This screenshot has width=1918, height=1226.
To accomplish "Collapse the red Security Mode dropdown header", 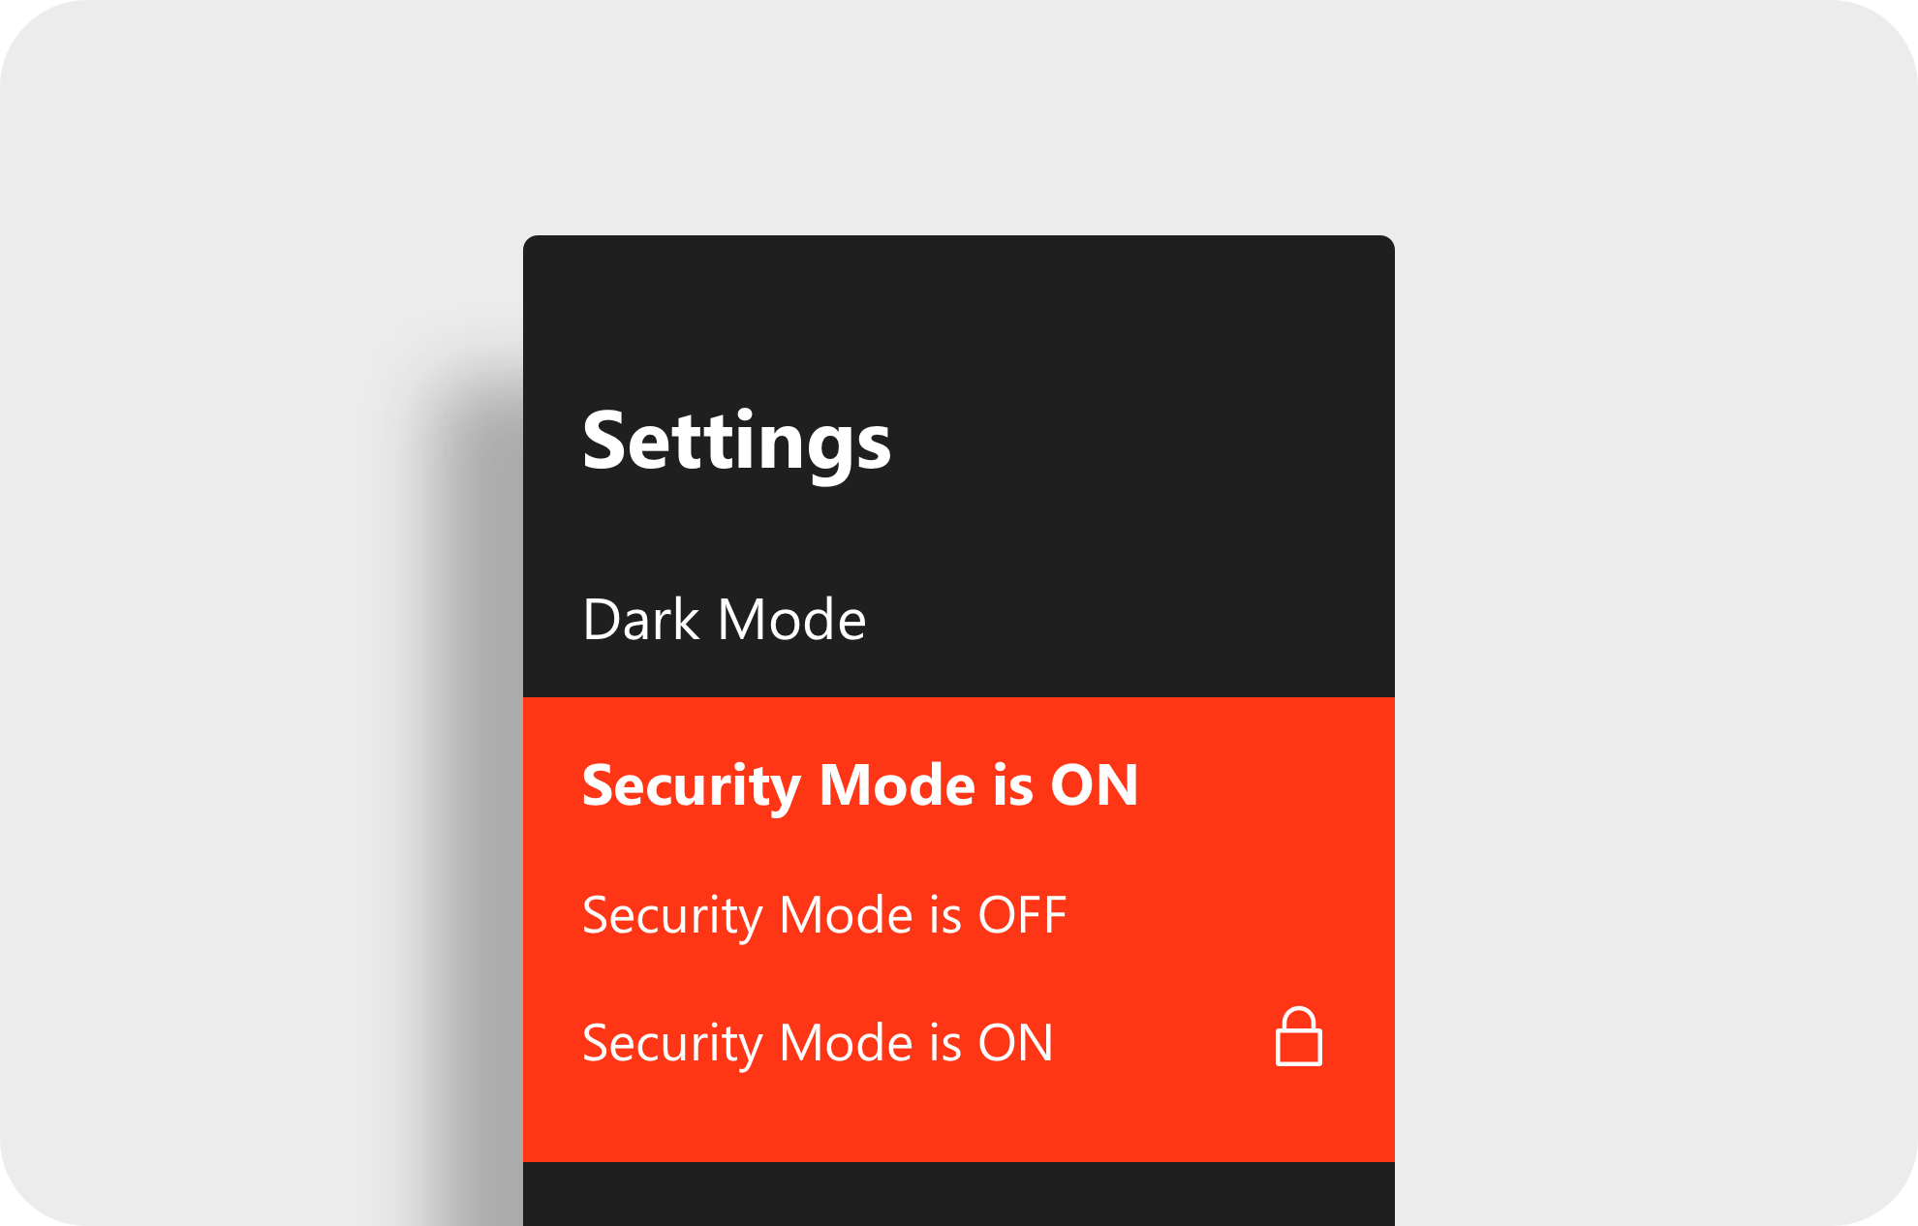I will click(x=859, y=784).
